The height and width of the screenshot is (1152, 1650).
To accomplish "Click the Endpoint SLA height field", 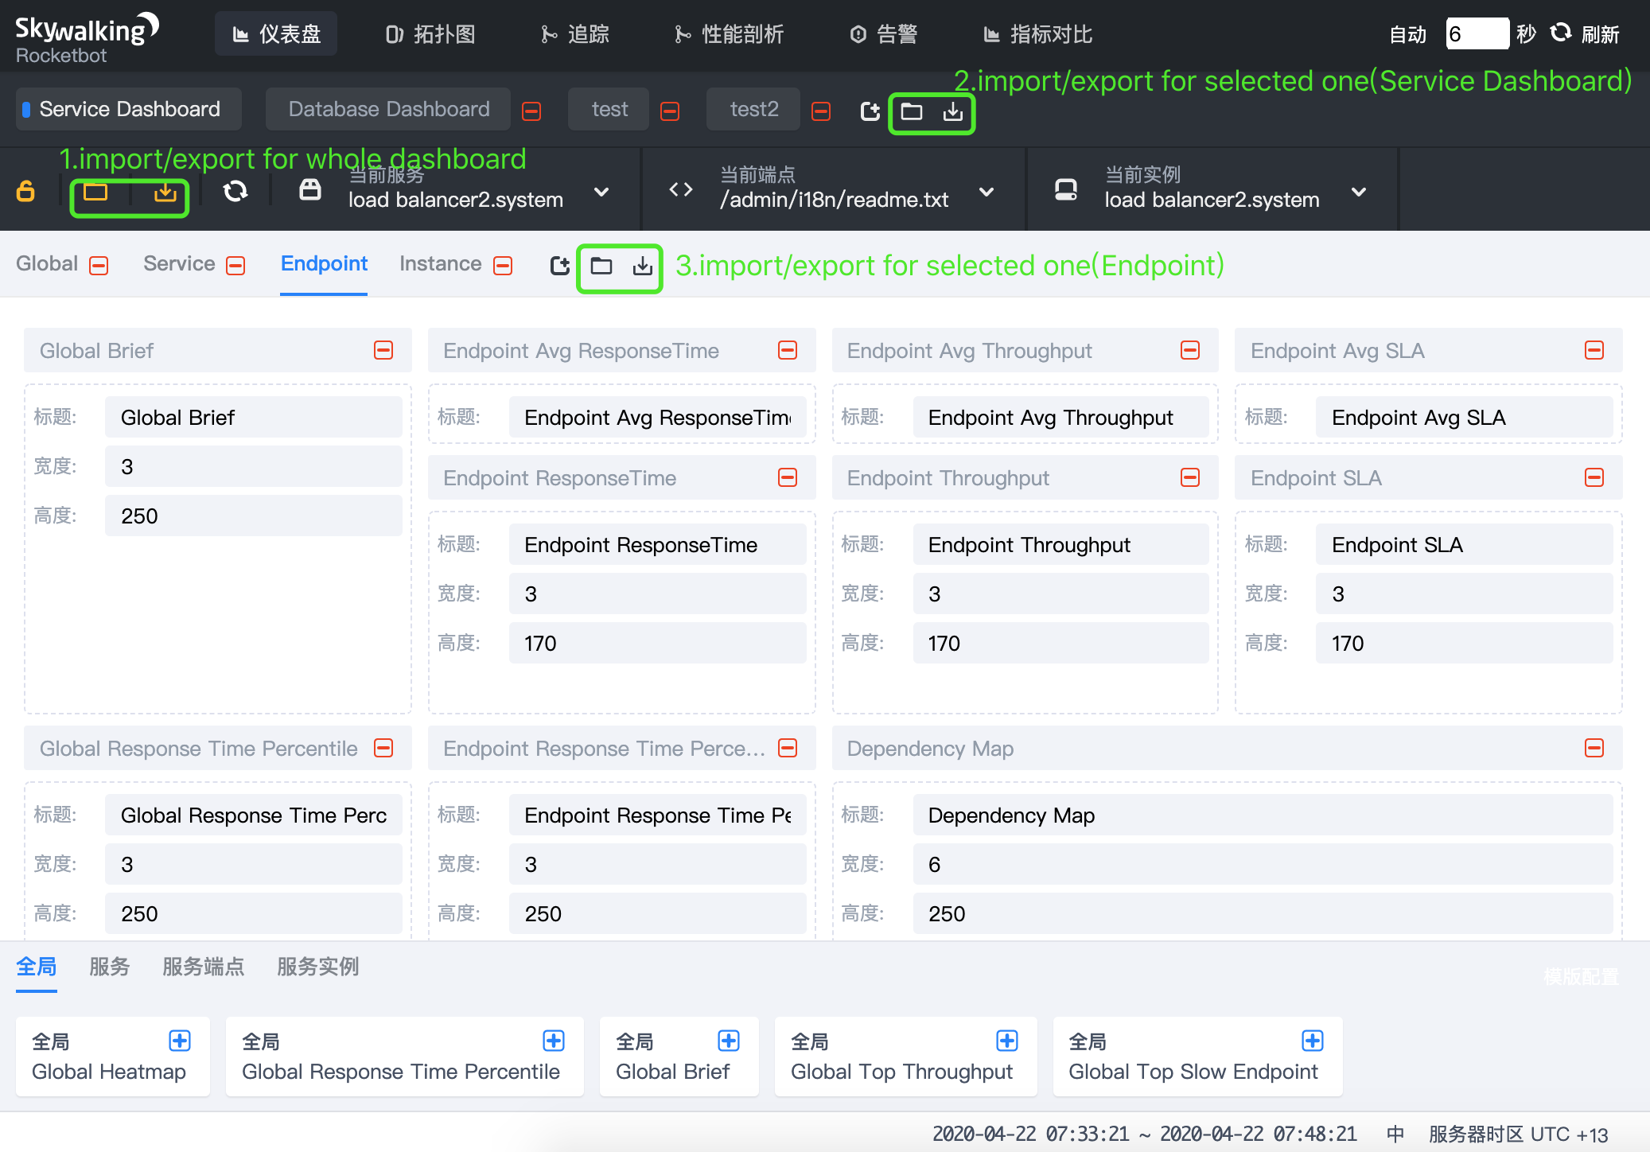I will pyautogui.click(x=1464, y=643).
